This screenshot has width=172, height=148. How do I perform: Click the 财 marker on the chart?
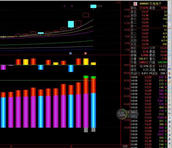(x=71, y=53)
